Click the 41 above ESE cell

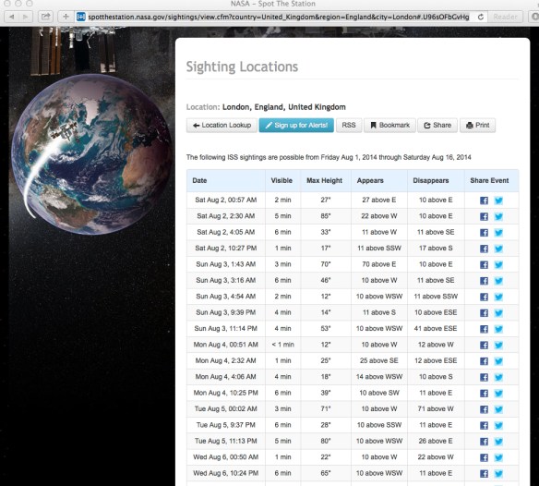pos(436,329)
